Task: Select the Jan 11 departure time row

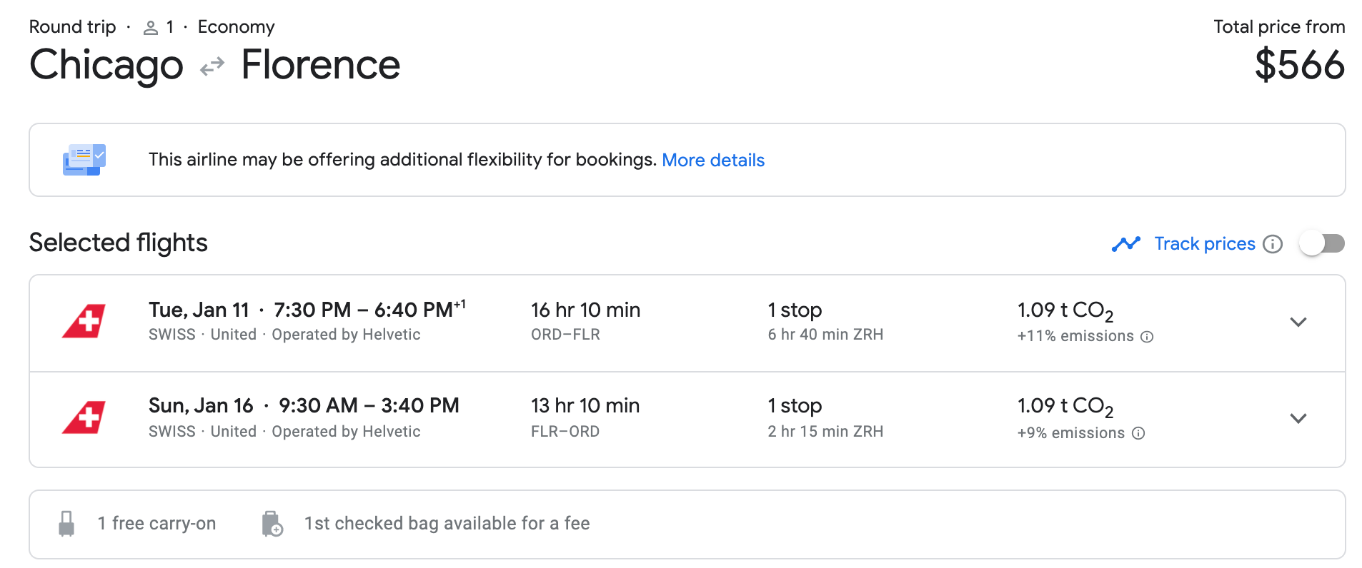Action: tap(307, 310)
